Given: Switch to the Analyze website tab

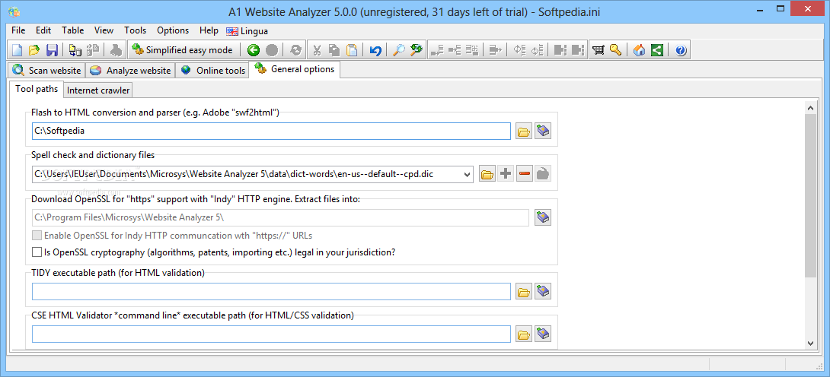Looking at the screenshot, I should (131, 70).
